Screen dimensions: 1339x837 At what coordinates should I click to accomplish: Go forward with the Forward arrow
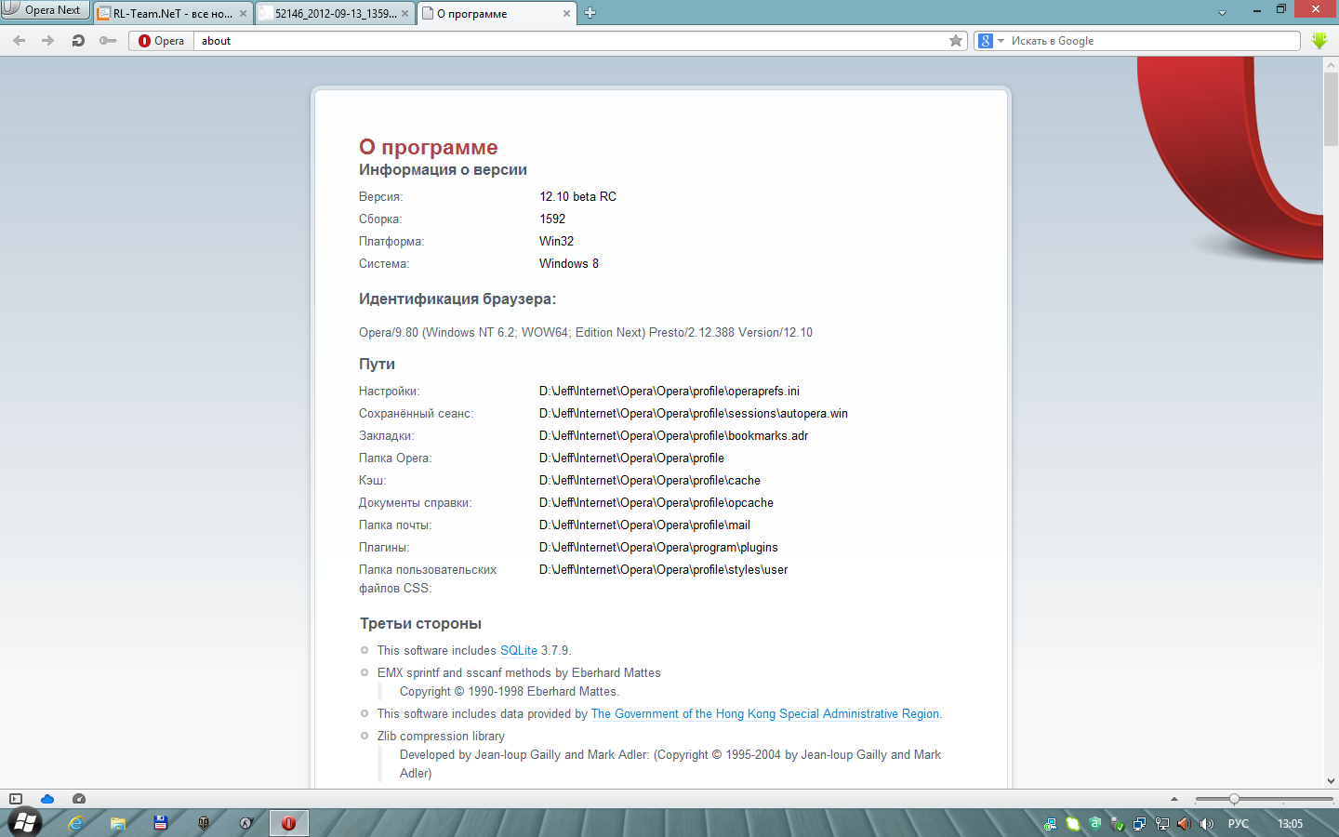coord(48,41)
